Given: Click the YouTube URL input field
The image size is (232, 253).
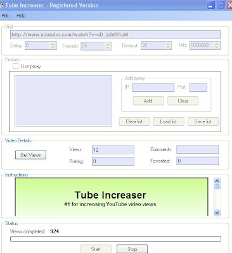Looking at the screenshot, I should coord(115,35).
